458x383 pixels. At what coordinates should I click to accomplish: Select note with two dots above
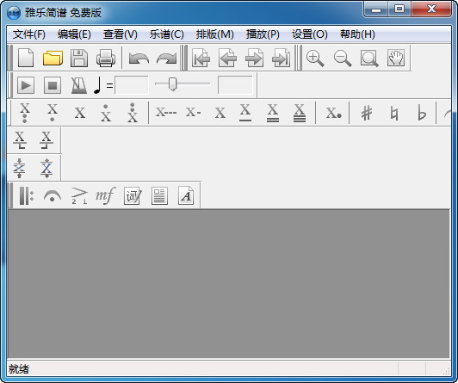133,113
